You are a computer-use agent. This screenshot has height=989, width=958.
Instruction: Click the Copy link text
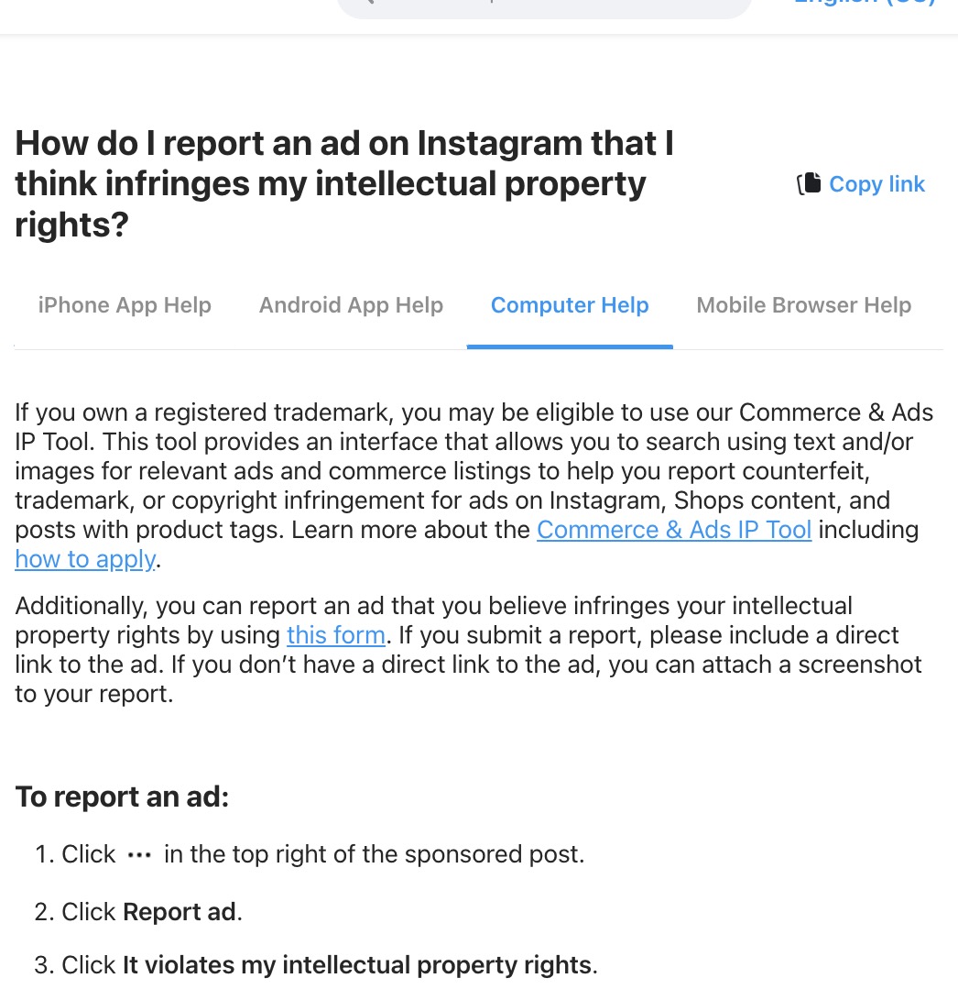pyautogui.click(x=876, y=184)
